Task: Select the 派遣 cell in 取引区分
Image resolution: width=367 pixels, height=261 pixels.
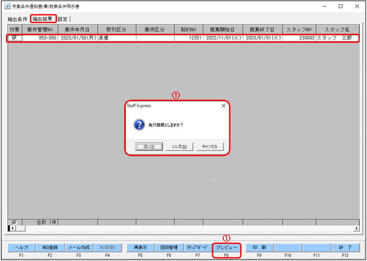Action: (117, 38)
